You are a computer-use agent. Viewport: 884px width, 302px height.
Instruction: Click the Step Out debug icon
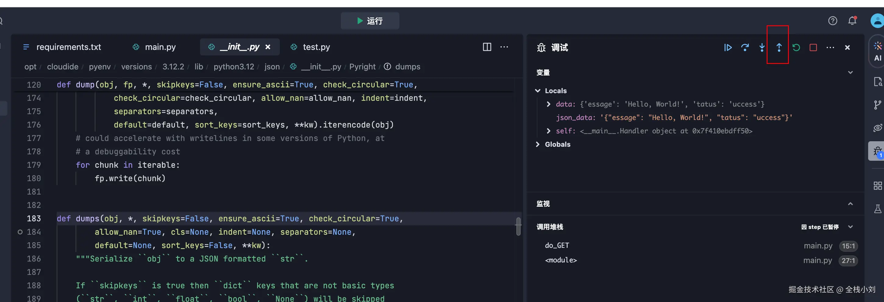point(779,47)
